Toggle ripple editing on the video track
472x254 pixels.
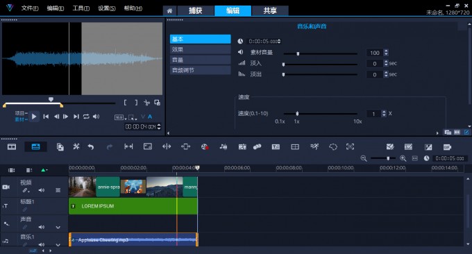(58, 190)
